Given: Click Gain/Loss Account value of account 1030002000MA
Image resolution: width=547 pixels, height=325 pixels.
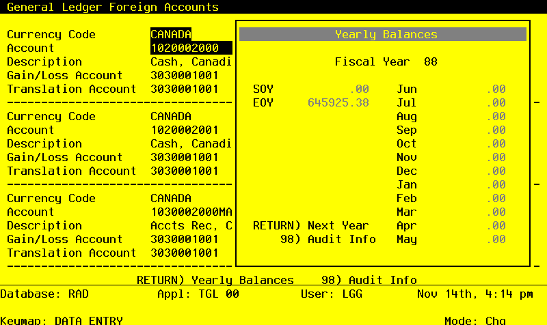Looking at the screenshot, I should (185, 239).
